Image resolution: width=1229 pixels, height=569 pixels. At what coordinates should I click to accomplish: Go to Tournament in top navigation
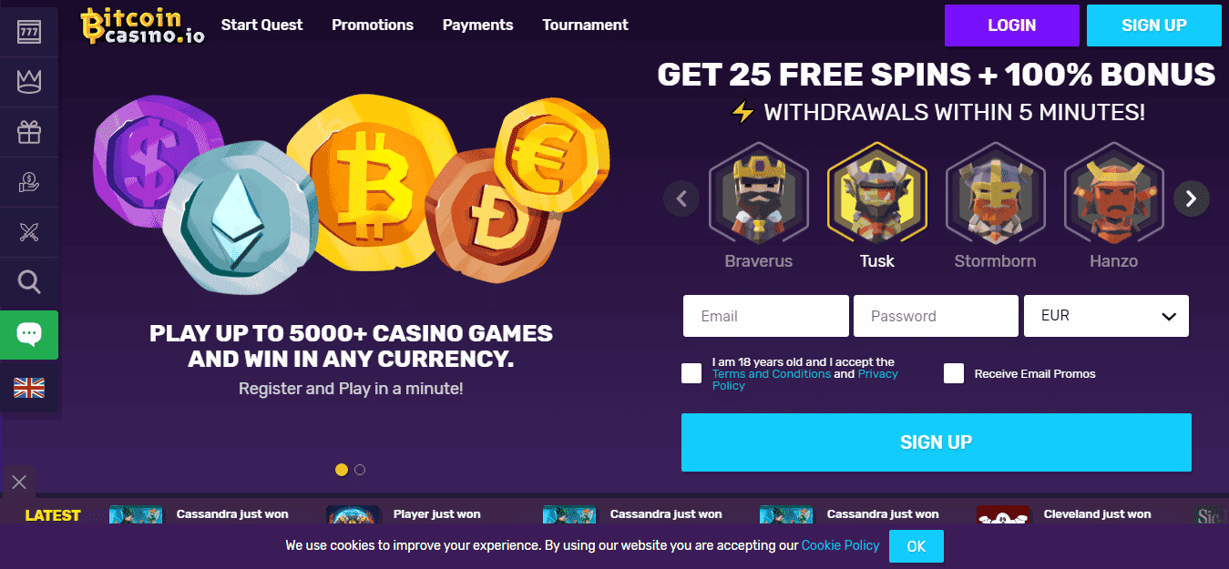point(585,25)
